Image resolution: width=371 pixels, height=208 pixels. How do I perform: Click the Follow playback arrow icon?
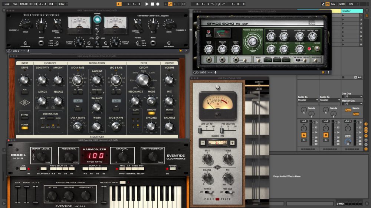(119, 4)
